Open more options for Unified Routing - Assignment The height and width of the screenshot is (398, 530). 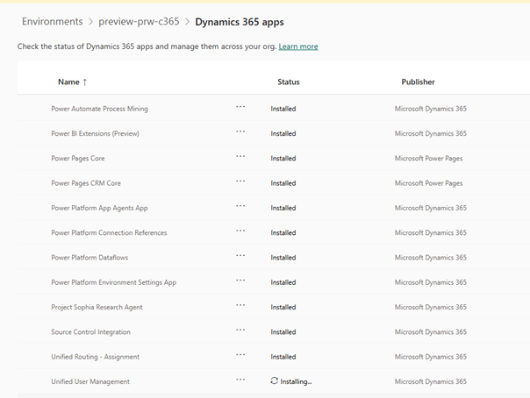[x=240, y=355]
